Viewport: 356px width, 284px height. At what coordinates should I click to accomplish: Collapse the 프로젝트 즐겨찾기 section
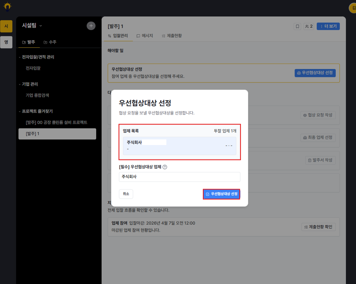point(36,111)
